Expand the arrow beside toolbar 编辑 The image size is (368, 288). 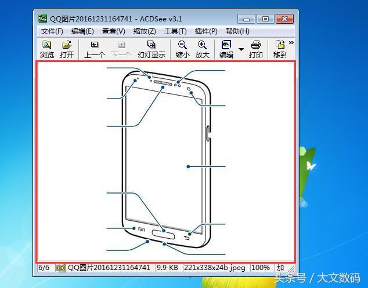coord(241,50)
